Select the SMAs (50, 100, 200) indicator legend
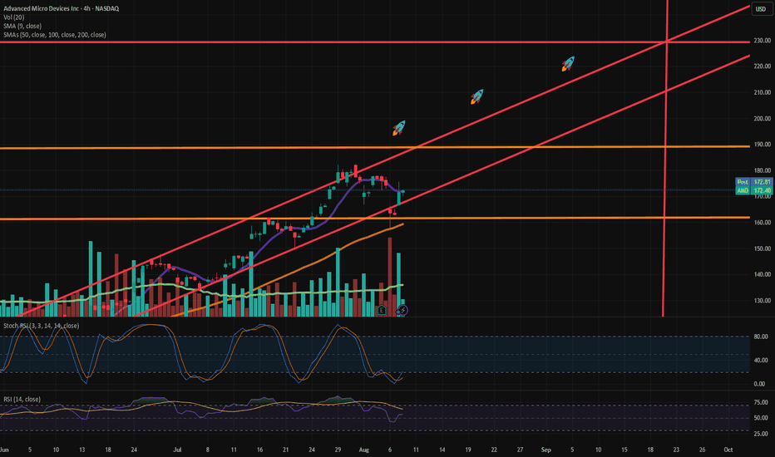775x457 pixels. pyautogui.click(x=54, y=35)
